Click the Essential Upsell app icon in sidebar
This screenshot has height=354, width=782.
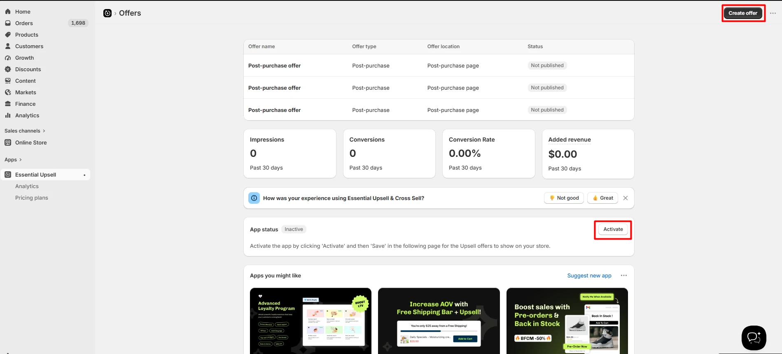click(x=8, y=175)
